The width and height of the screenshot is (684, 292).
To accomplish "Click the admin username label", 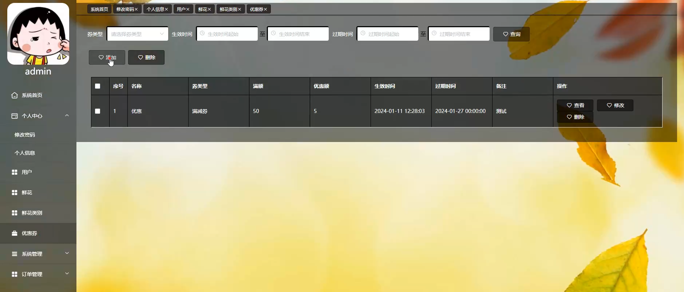I will pos(38,71).
